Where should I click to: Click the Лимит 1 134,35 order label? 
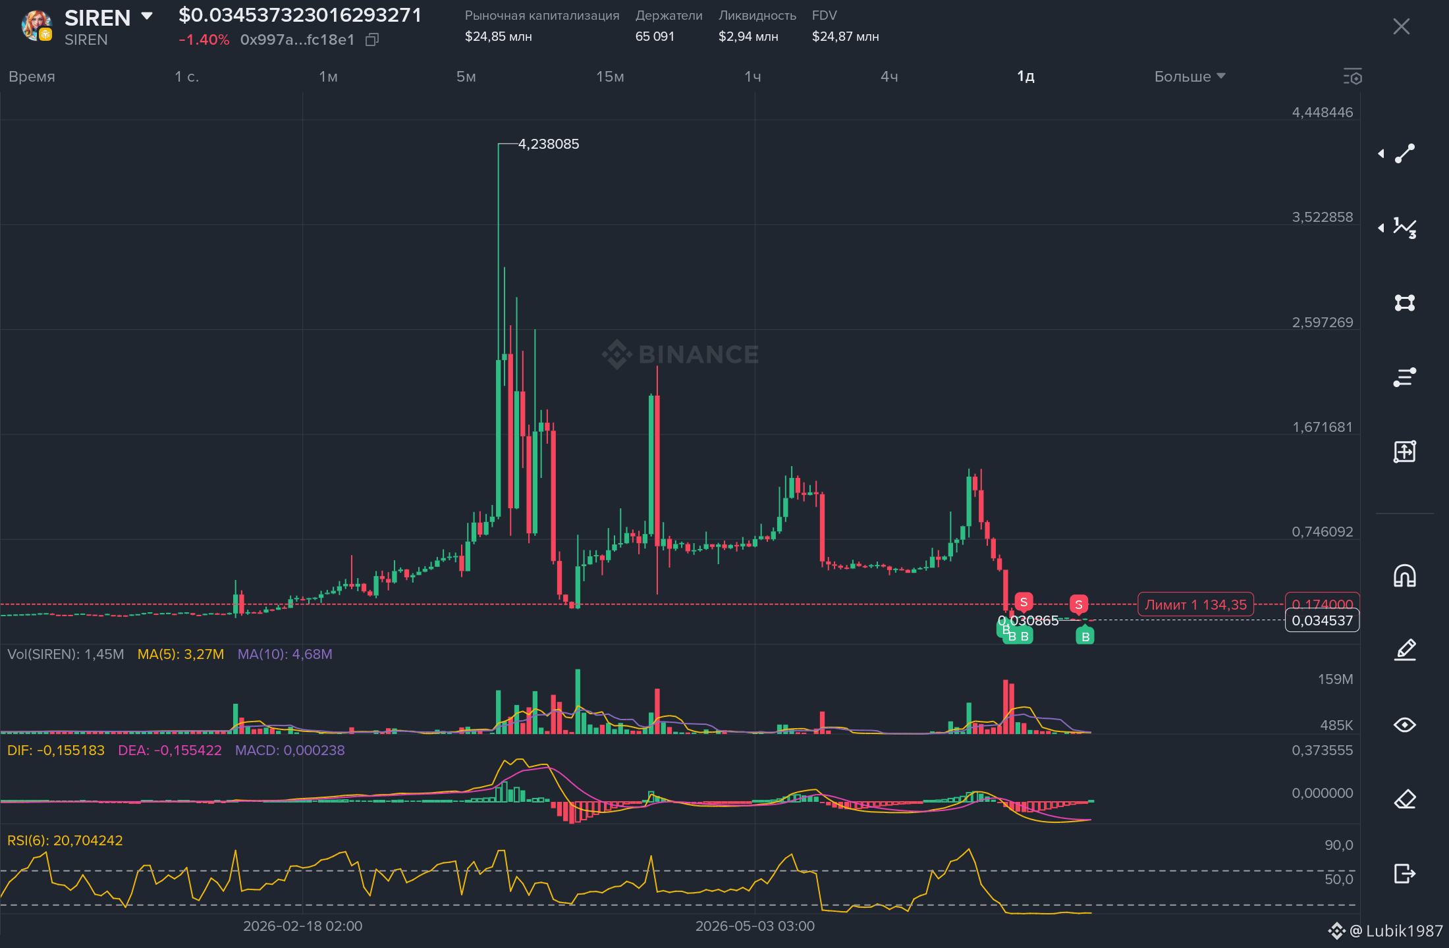(x=1195, y=604)
